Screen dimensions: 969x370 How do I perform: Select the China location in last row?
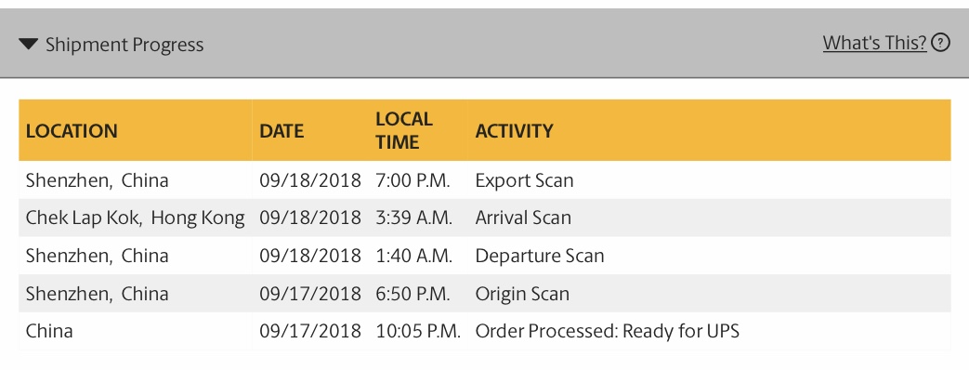[49, 331]
